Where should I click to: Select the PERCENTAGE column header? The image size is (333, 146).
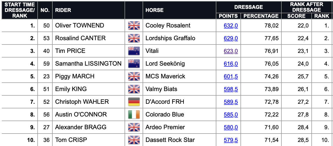tap(261, 16)
